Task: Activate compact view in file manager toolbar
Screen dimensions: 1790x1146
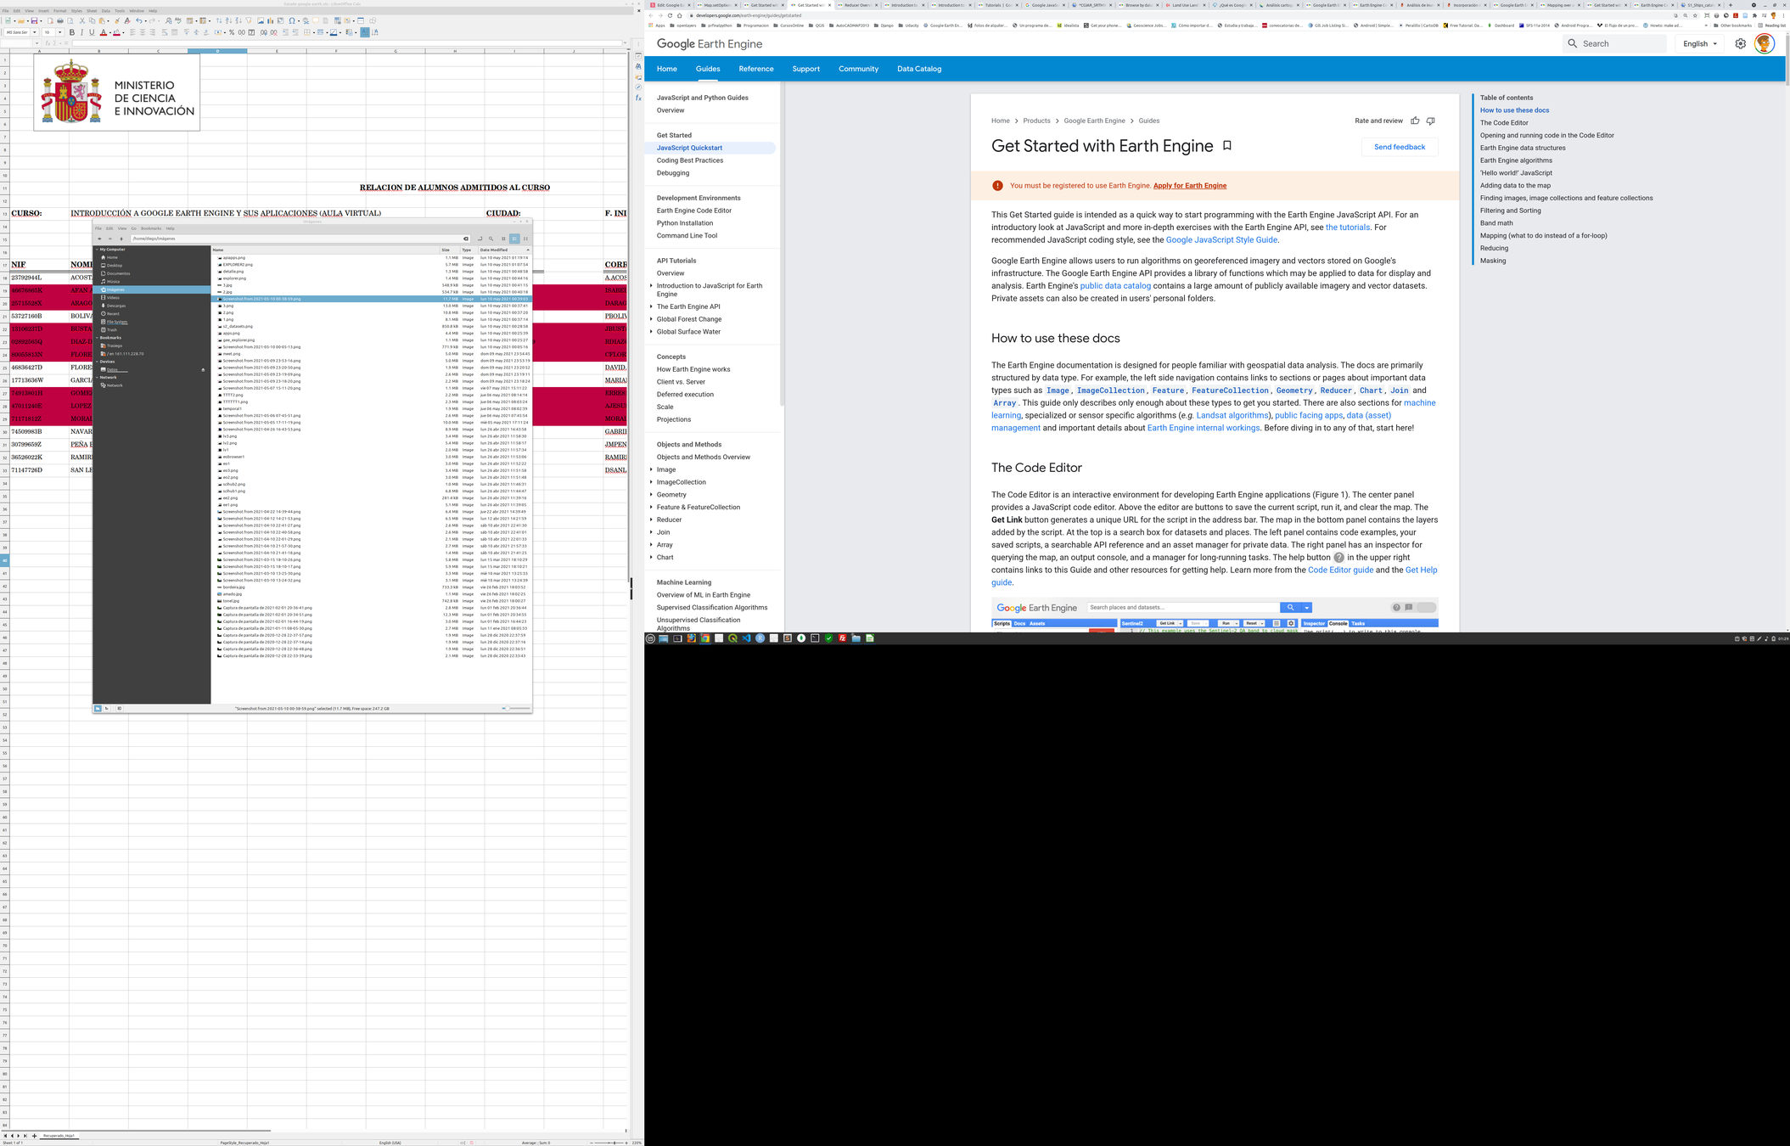Action: pos(525,239)
